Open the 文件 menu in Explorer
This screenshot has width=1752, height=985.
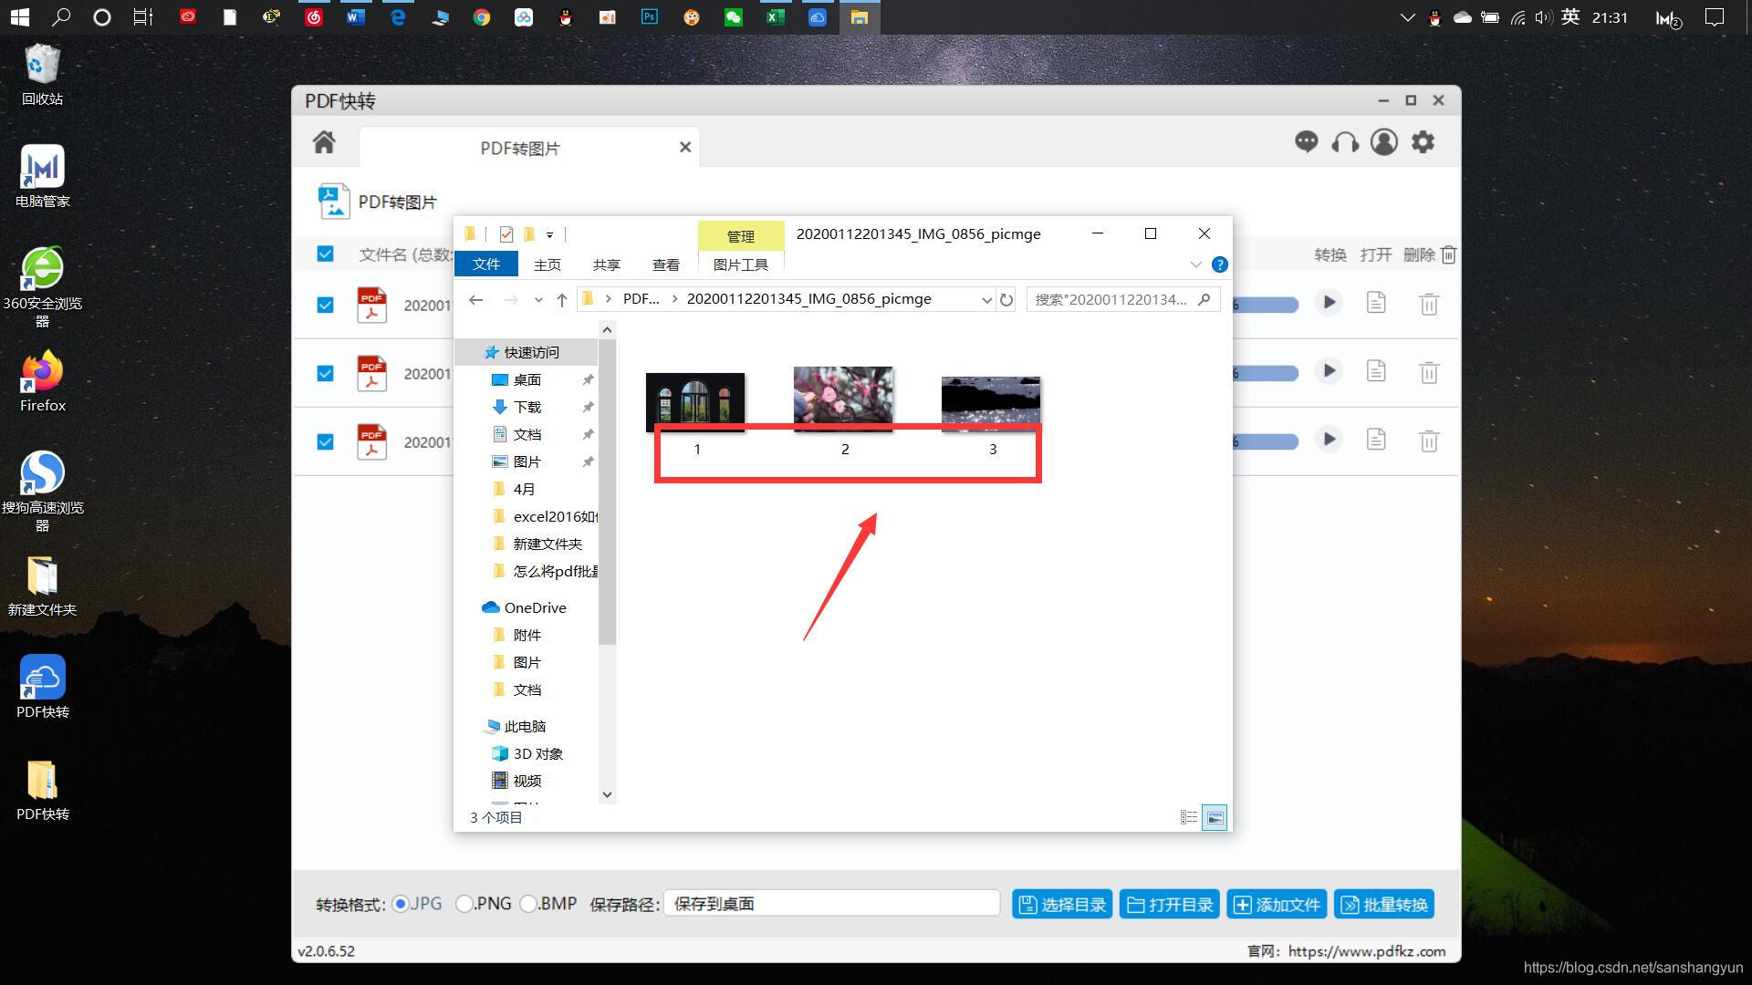pos(486,264)
